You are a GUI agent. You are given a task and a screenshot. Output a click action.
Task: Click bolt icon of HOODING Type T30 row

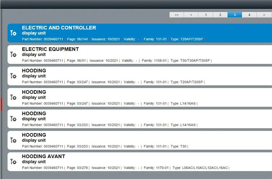click(x=13, y=140)
